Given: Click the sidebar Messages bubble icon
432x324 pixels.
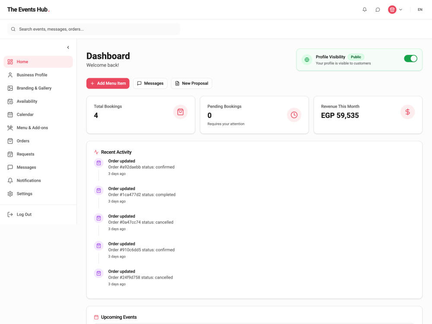Looking at the screenshot, I should (10, 168).
